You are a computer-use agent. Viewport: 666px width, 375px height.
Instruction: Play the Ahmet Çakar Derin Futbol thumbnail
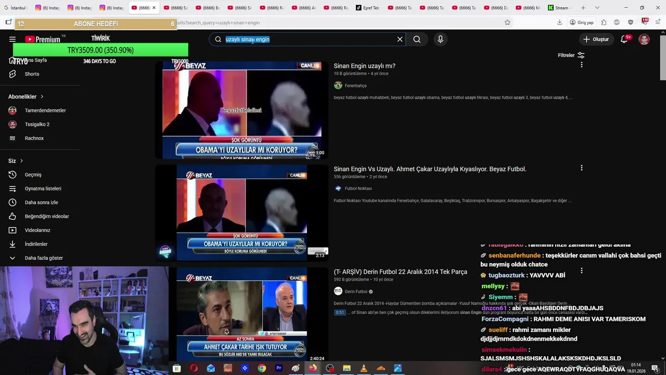242,315
